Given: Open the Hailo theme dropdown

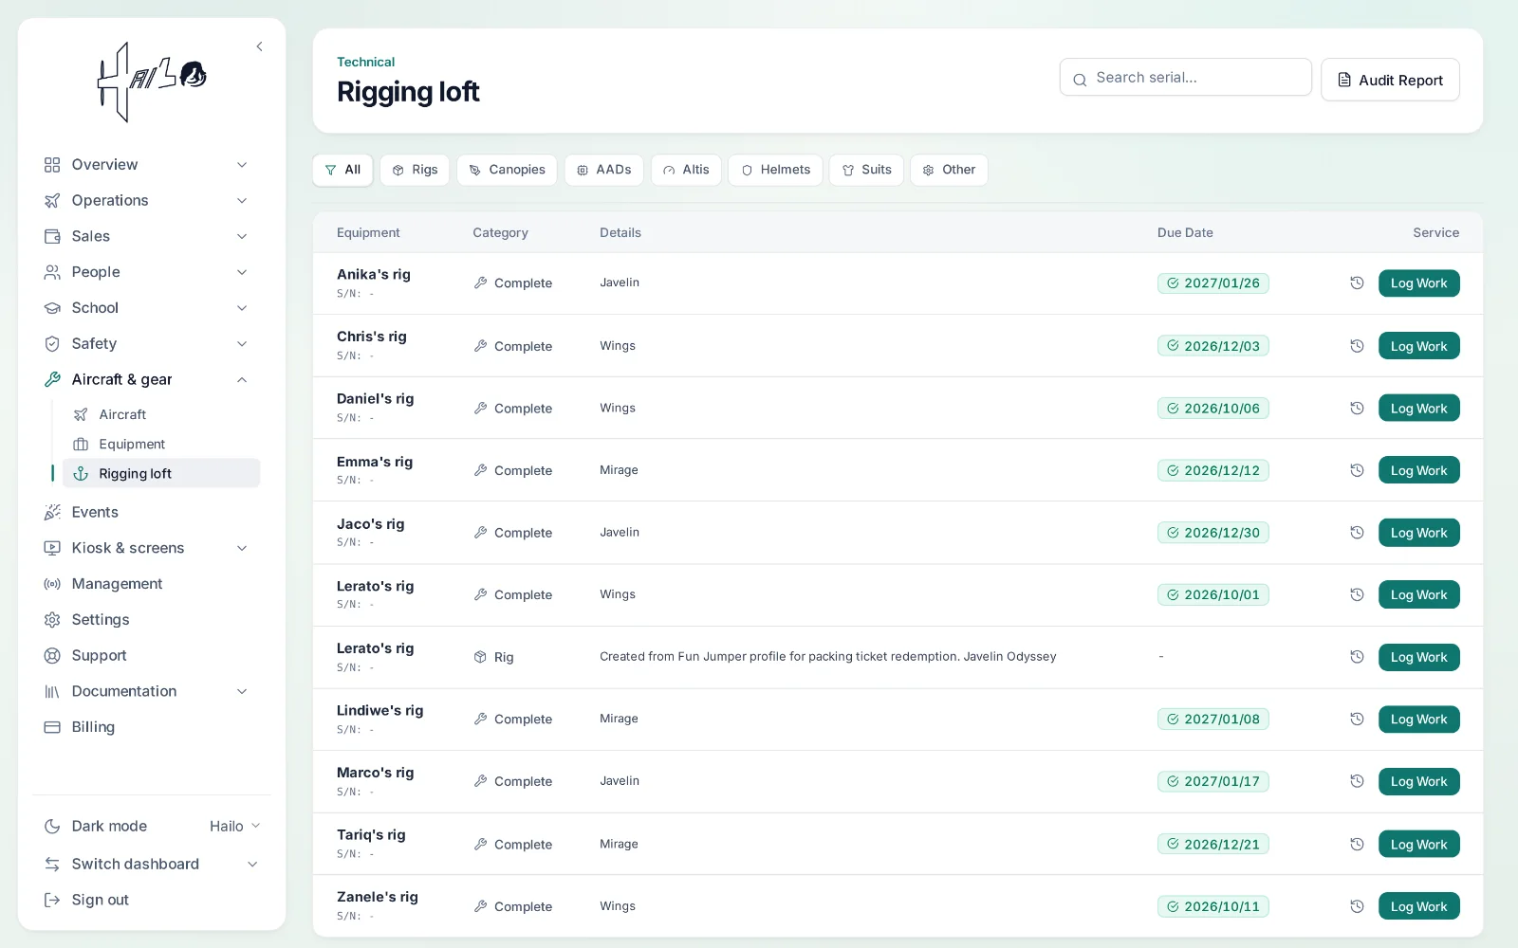Looking at the screenshot, I should coord(234,827).
